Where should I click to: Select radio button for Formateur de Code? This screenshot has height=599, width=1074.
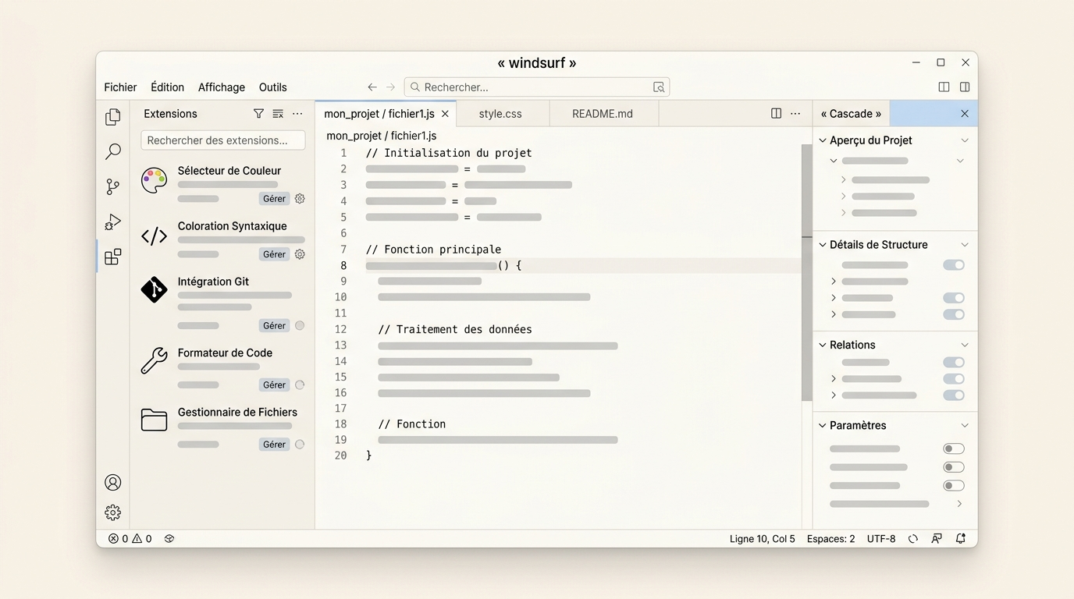point(300,385)
